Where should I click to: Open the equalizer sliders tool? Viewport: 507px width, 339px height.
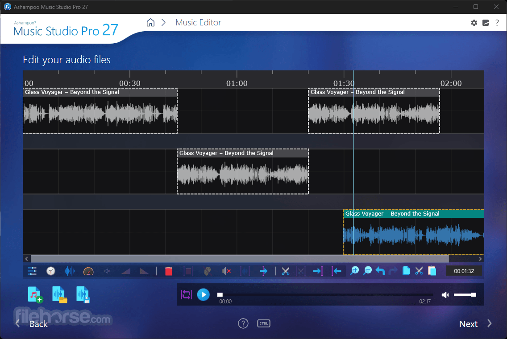tap(32, 271)
